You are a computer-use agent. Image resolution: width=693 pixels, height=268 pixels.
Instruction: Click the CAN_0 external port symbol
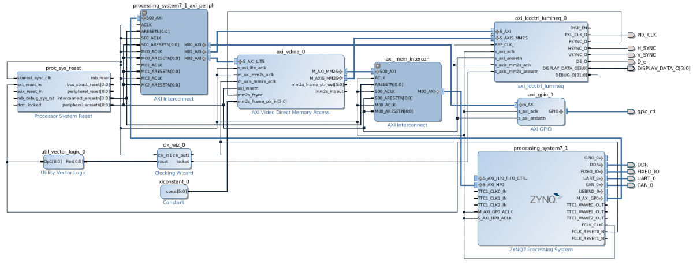point(631,185)
